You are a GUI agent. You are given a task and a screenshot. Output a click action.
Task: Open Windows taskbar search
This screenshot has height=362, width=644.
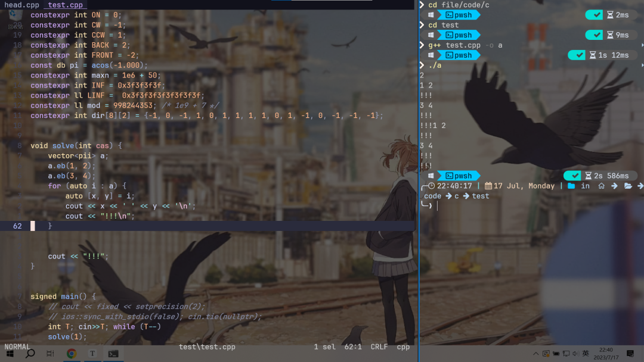pos(30,354)
